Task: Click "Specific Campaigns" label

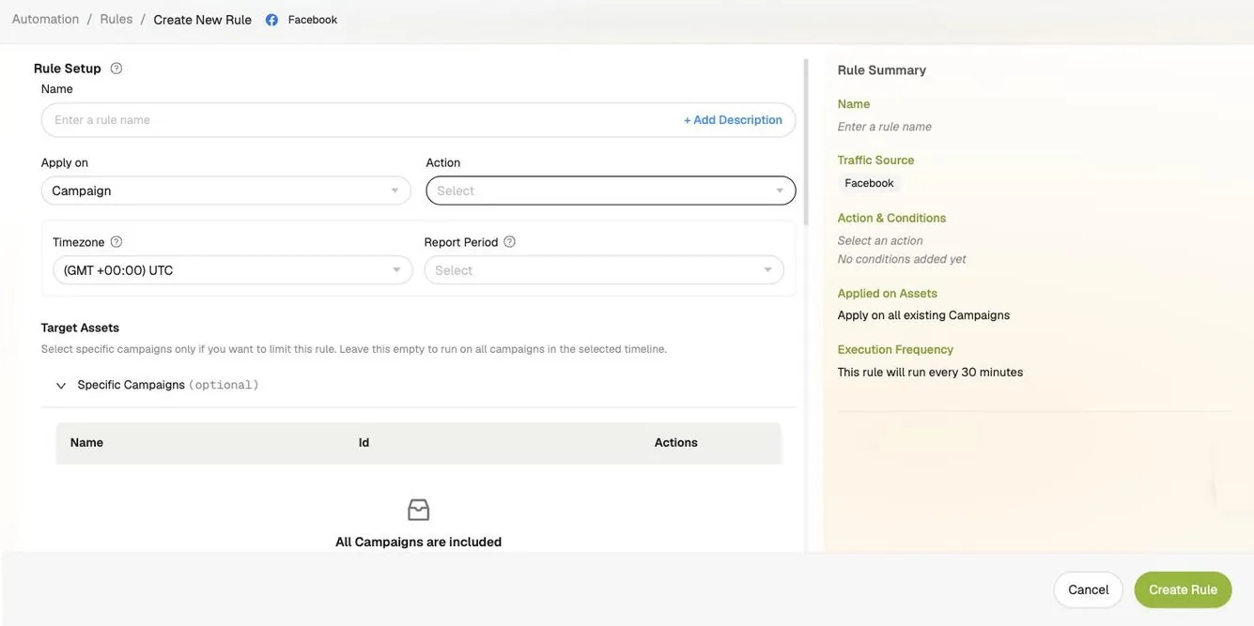Action: pyautogui.click(x=132, y=385)
